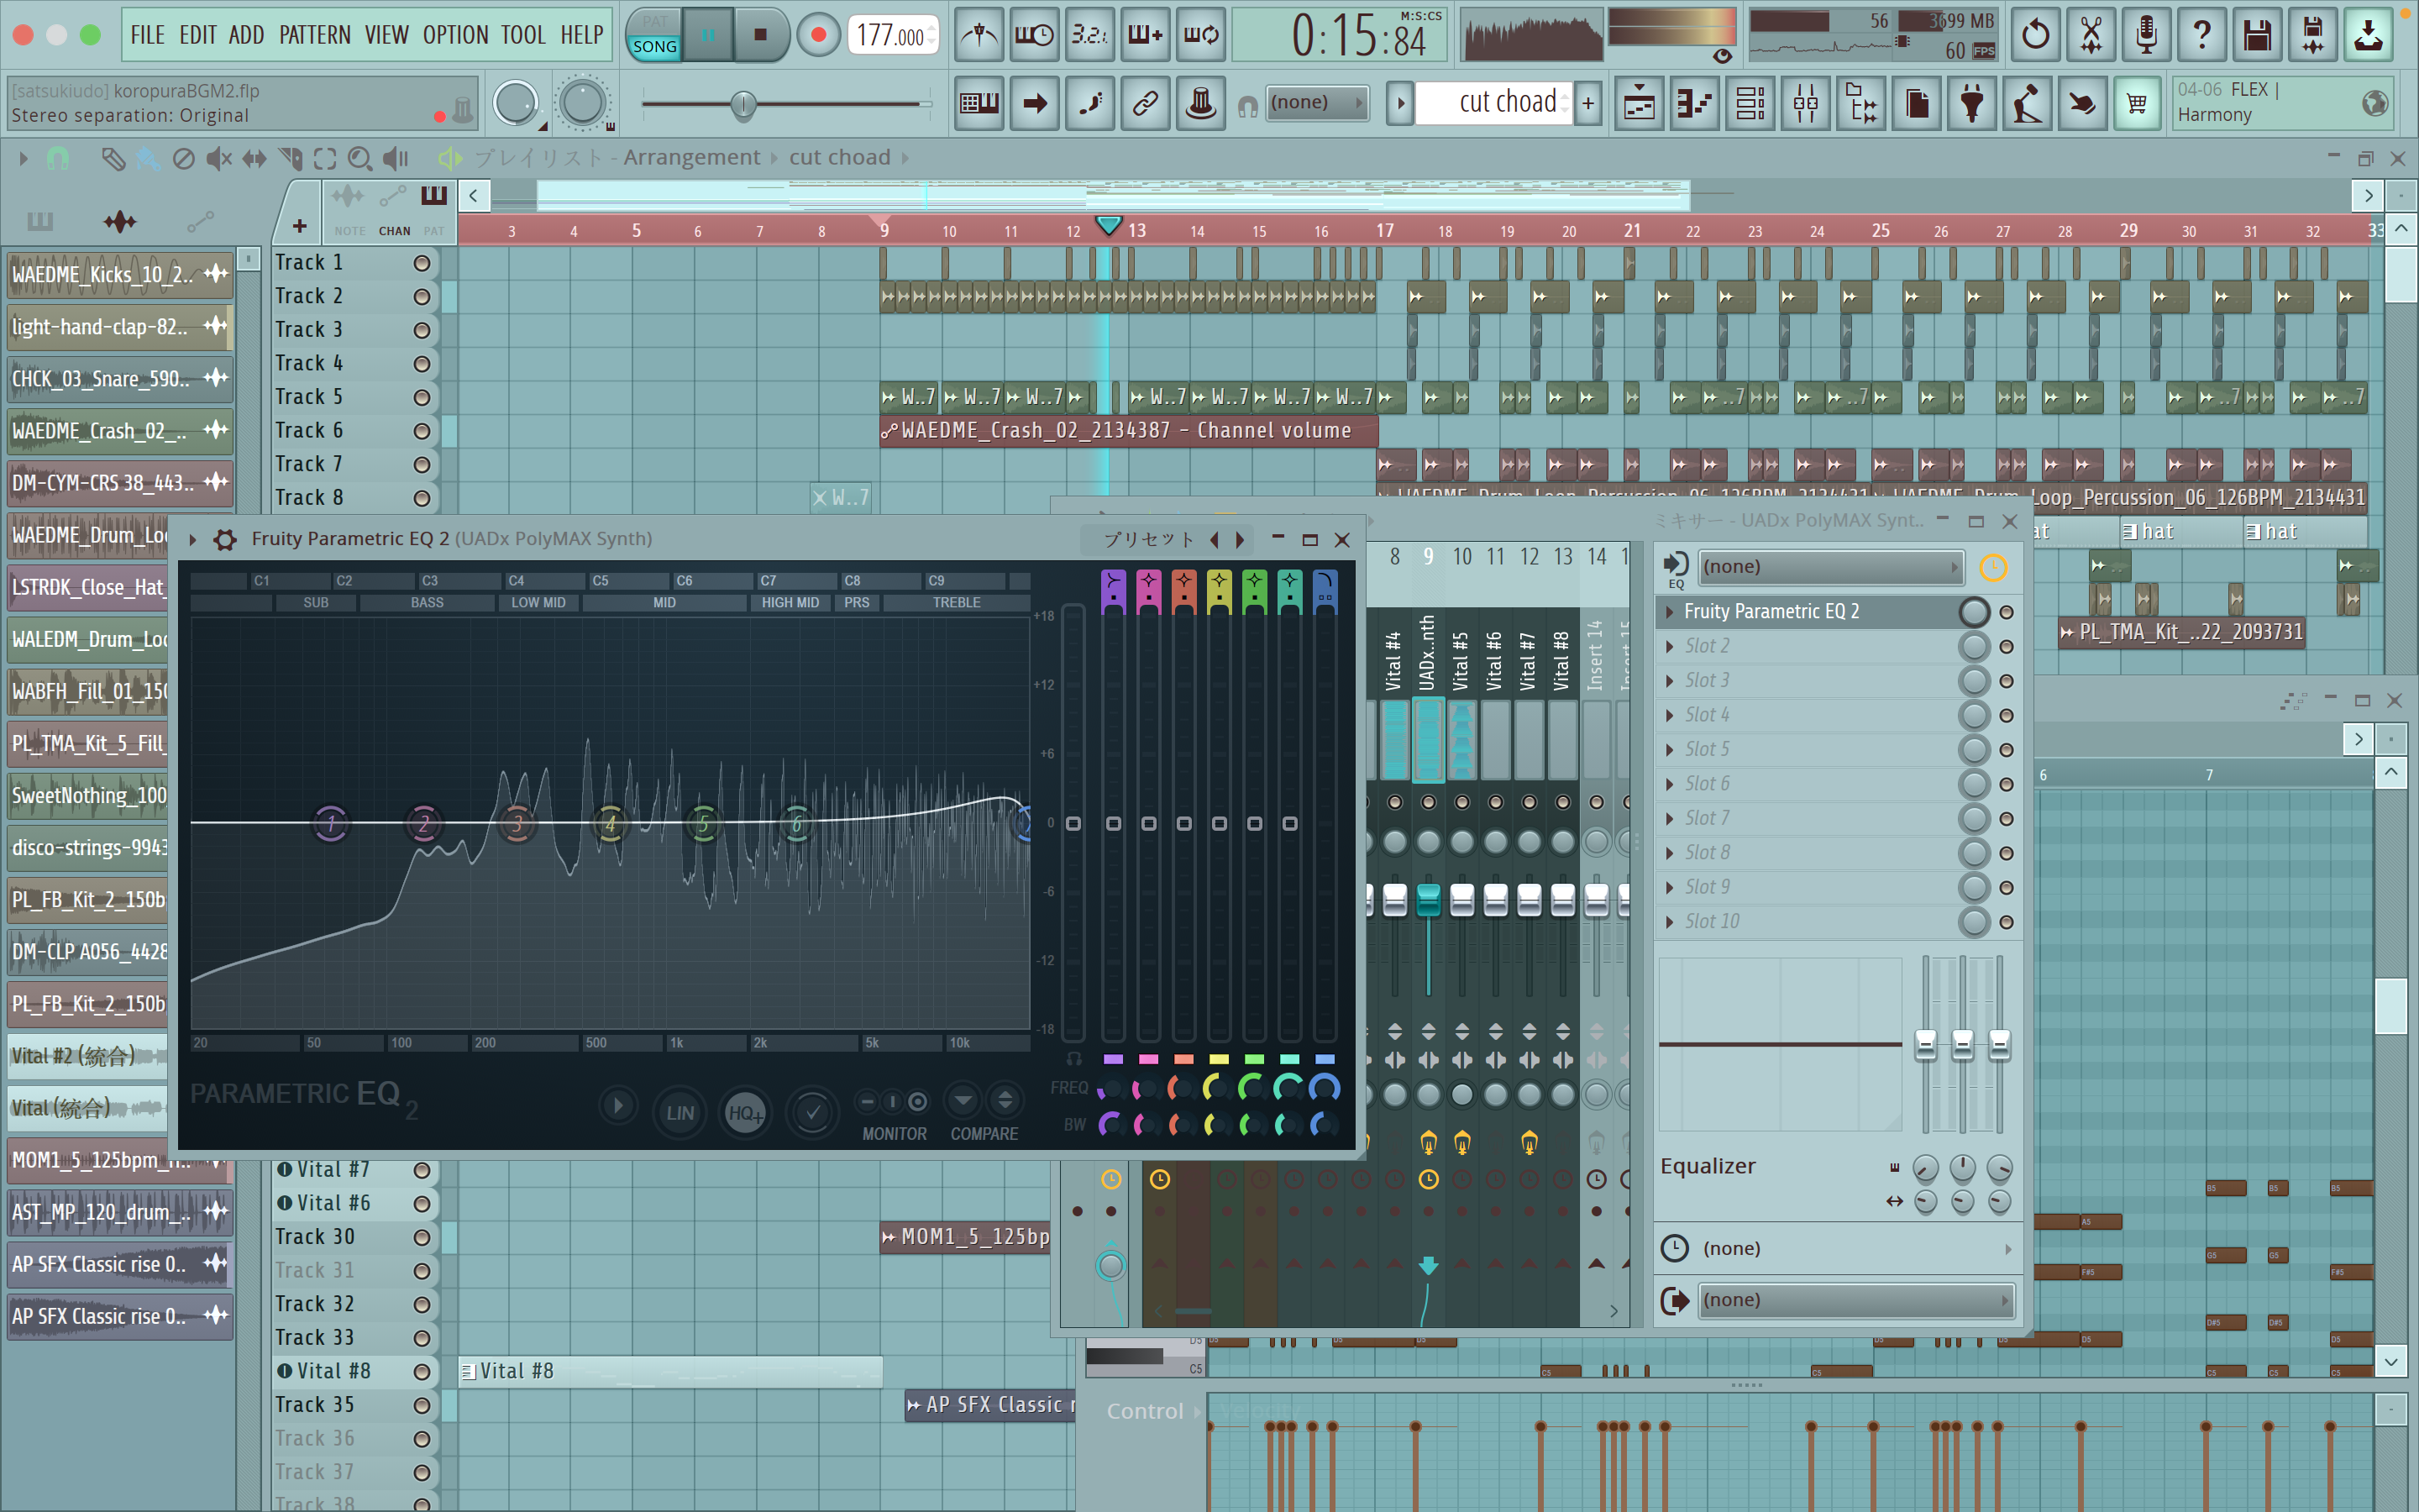
Task: Open the mixer input (none) dropdown
Action: 1829,567
